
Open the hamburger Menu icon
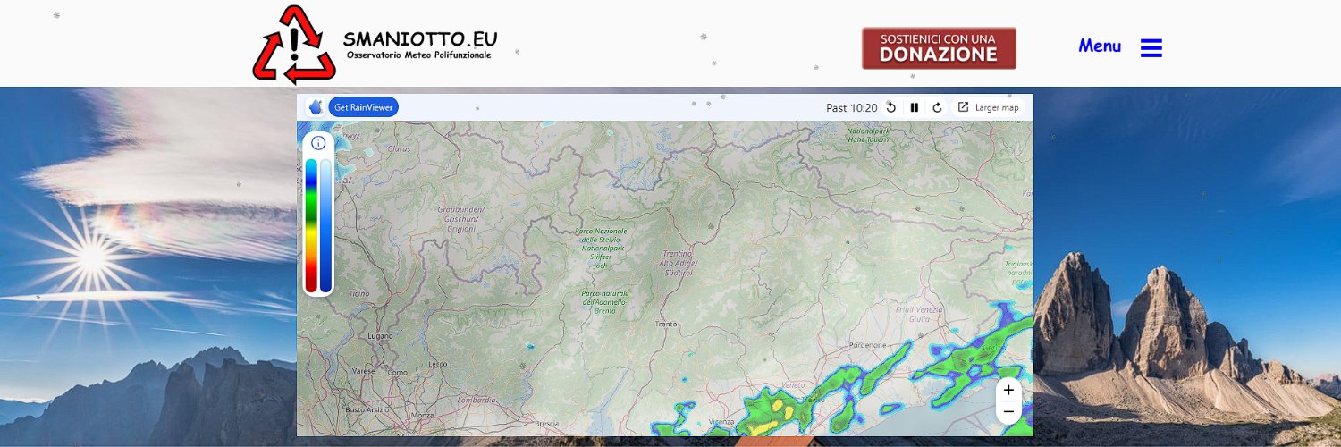click(1151, 48)
